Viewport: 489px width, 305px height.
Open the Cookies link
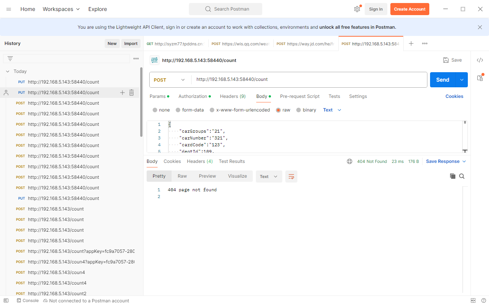(454, 96)
